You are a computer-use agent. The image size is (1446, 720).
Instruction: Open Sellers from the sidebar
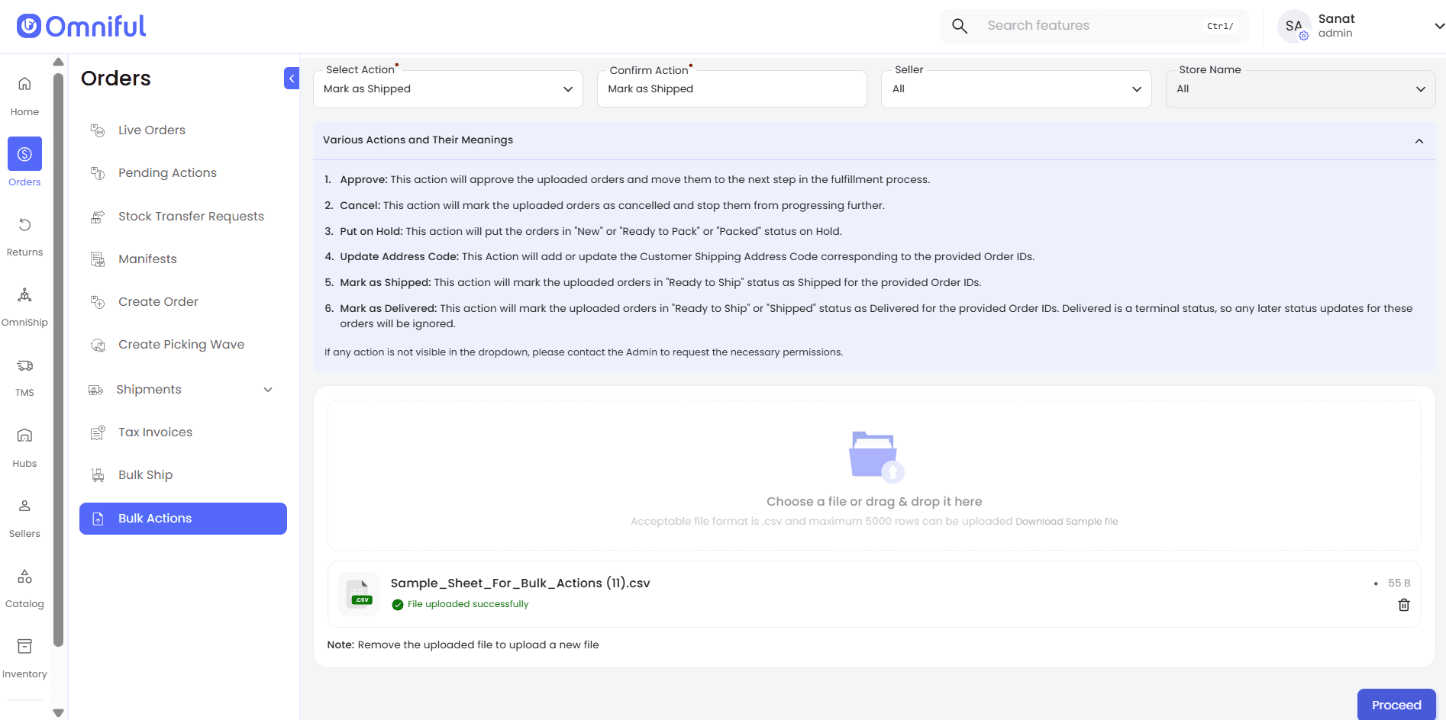coord(24,506)
